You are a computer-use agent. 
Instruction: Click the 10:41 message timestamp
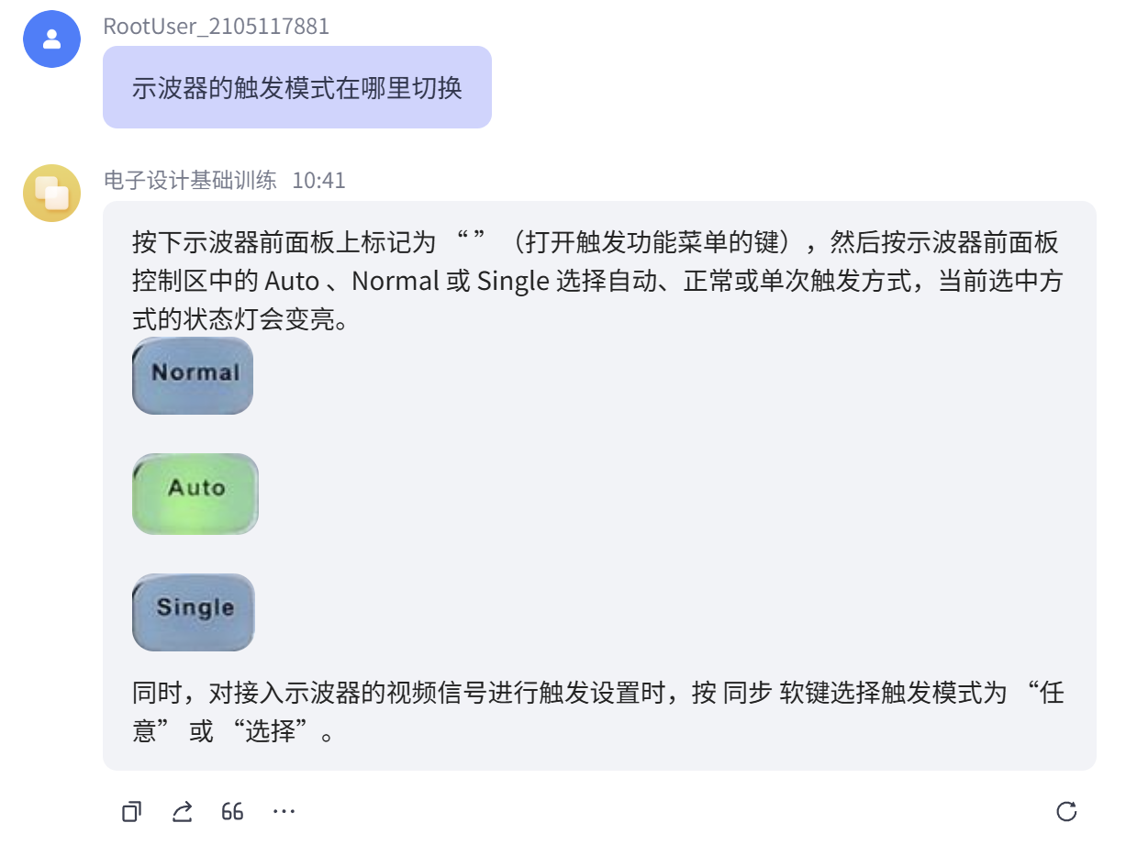[x=318, y=180]
